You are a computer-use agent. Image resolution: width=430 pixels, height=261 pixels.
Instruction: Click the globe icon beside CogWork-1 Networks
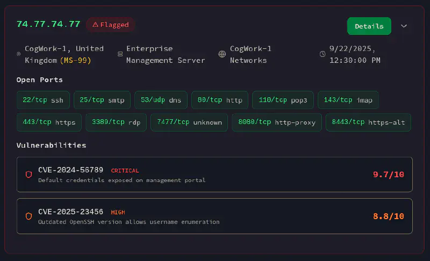coord(221,54)
